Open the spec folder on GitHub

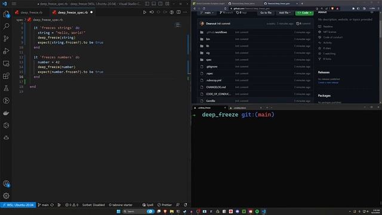tap(209, 60)
